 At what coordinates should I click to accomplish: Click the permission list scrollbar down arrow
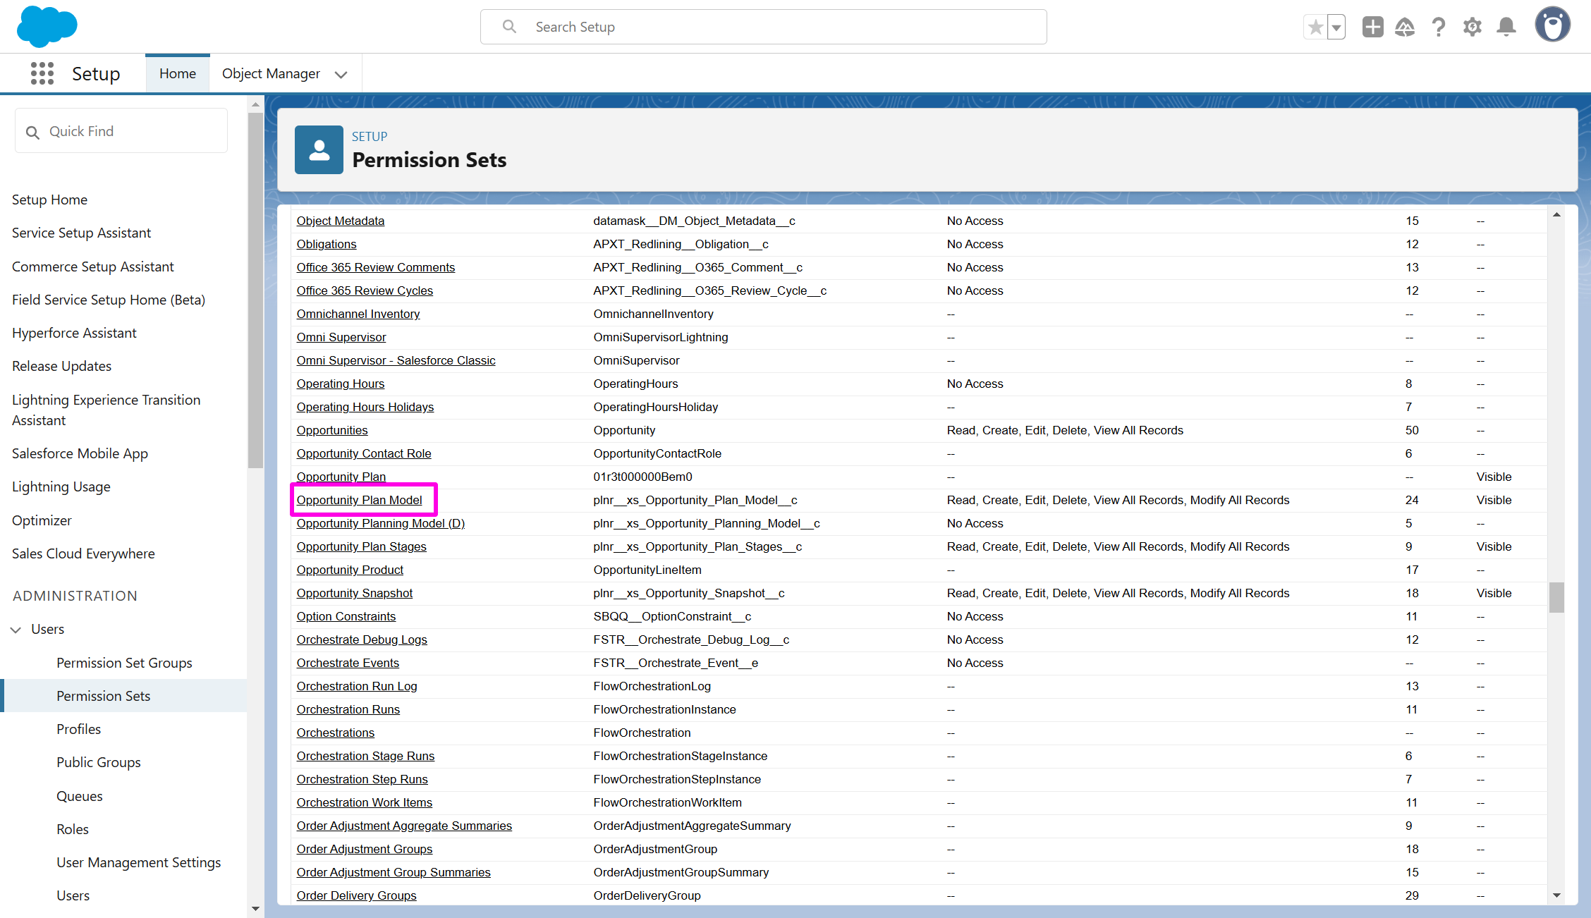pyautogui.click(x=1556, y=895)
